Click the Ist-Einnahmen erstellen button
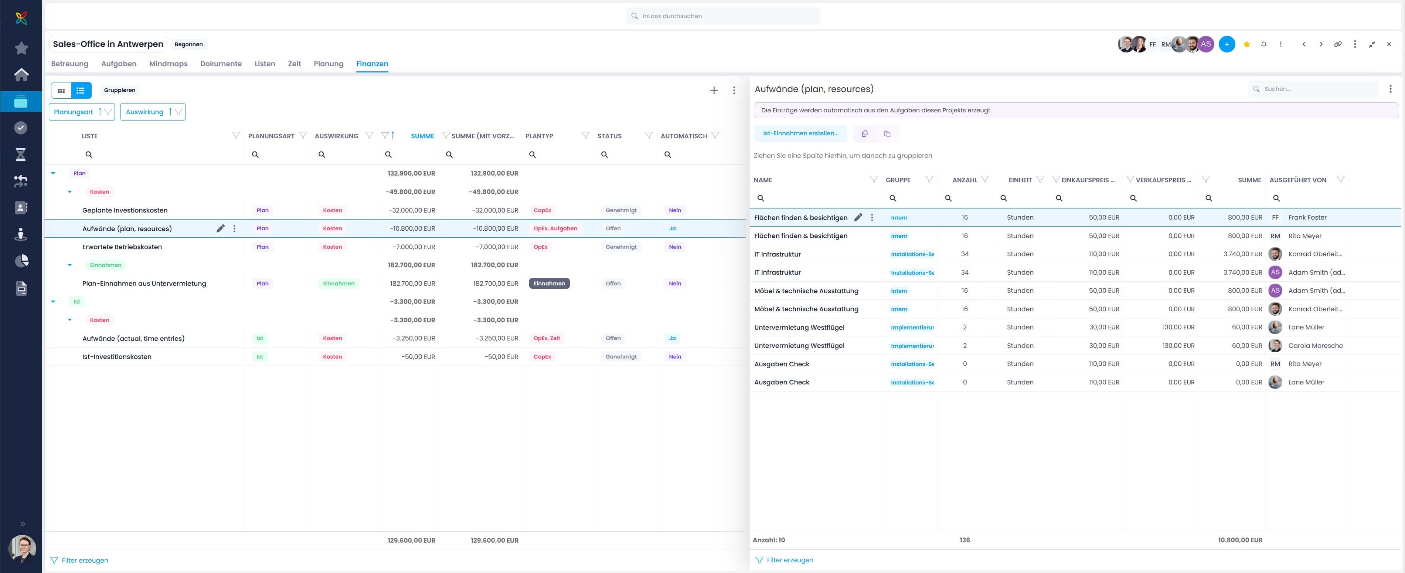The width and height of the screenshot is (1405, 573). (x=800, y=134)
